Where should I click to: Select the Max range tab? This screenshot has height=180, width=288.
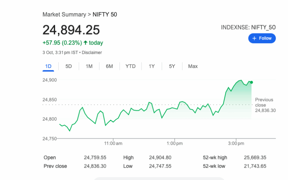193,66
